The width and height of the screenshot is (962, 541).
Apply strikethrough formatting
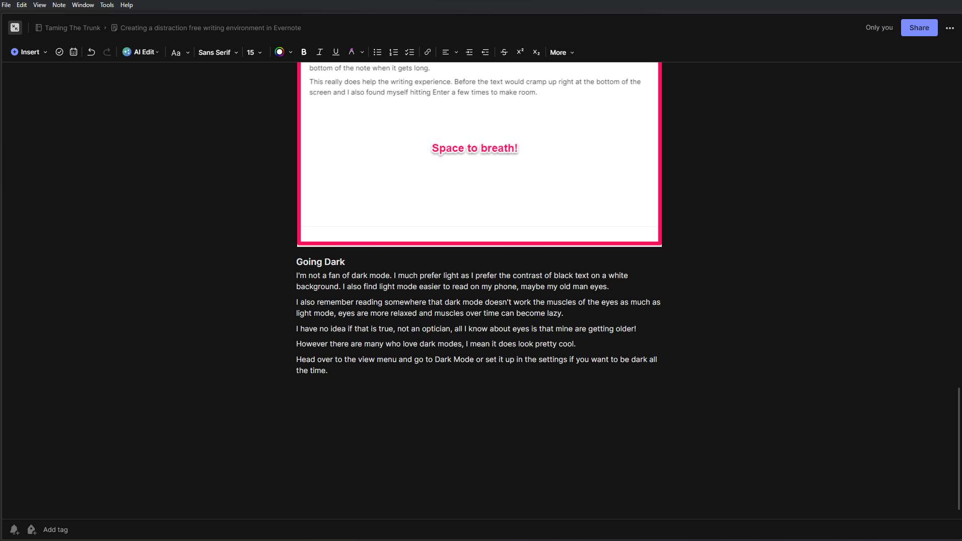click(504, 52)
